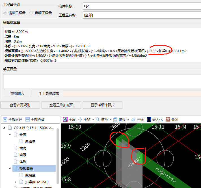Select the 长度 tree item
Screen dimensions: 201x188
[23, 134]
